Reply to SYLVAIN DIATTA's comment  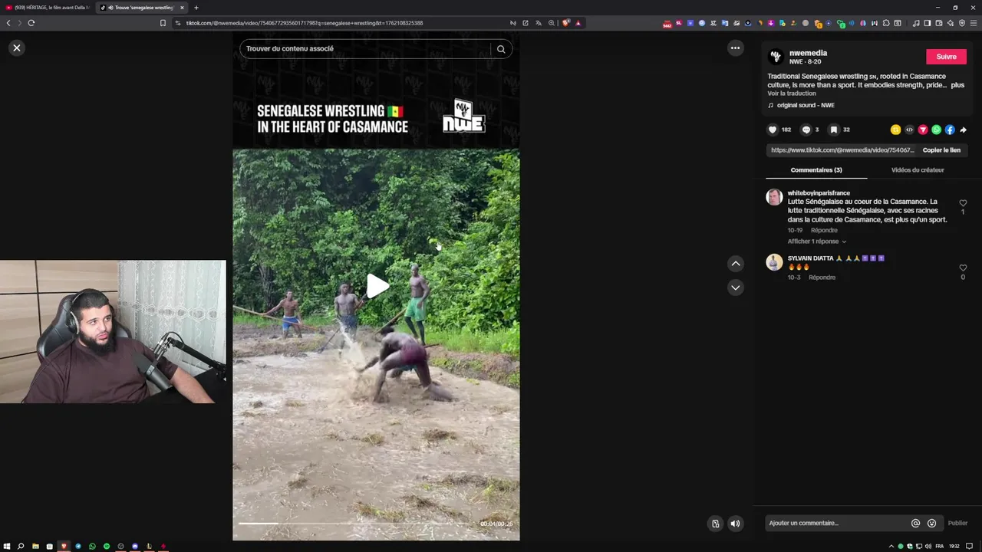tap(822, 278)
